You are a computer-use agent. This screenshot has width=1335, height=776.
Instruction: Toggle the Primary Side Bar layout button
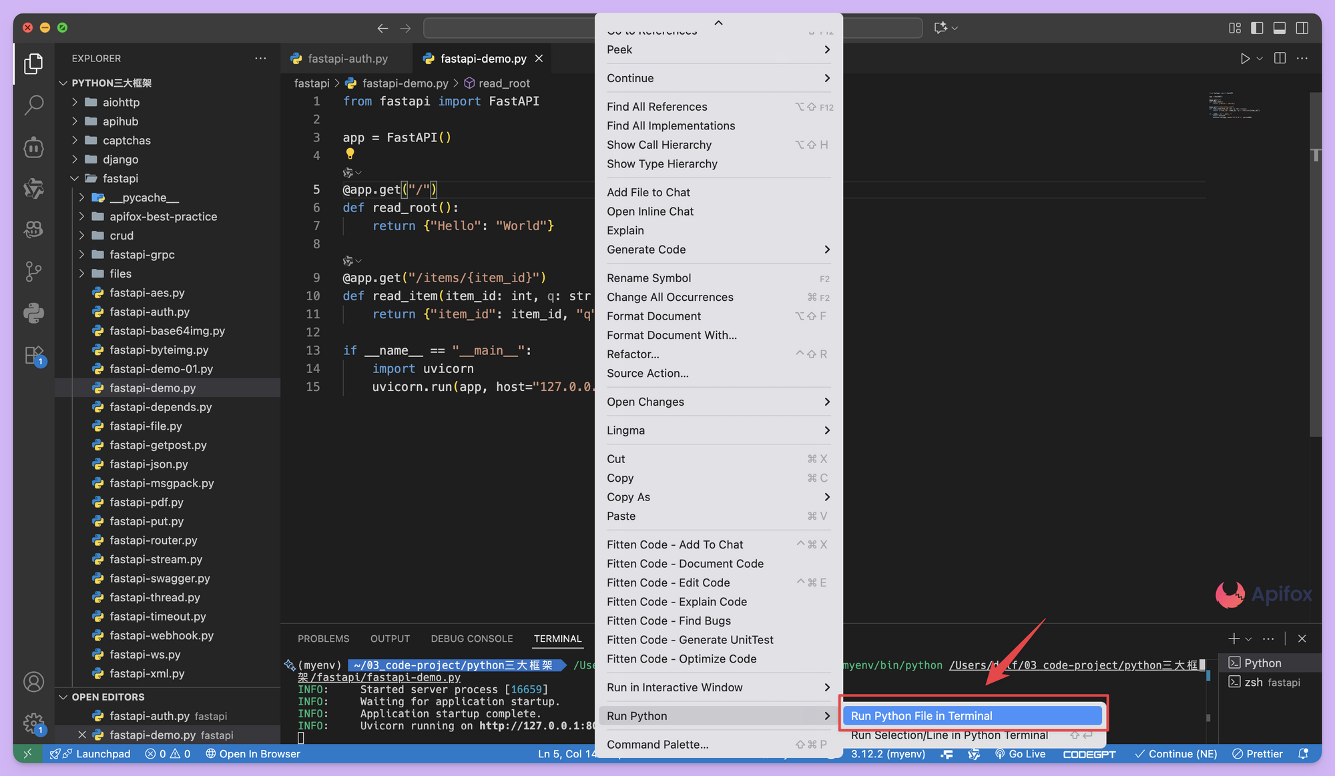tap(1257, 28)
